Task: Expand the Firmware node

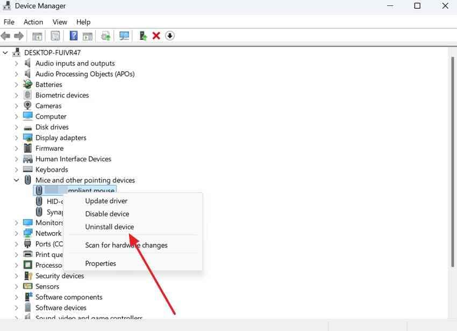Action: 16,149
